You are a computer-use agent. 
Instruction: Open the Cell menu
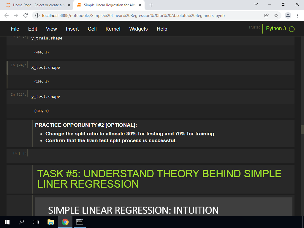(x=92, y=29)
